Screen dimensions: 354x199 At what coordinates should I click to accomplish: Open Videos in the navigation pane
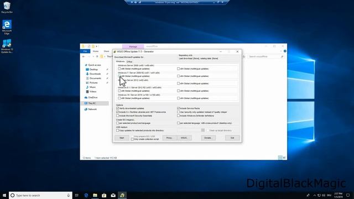click(x=91, y=92)
